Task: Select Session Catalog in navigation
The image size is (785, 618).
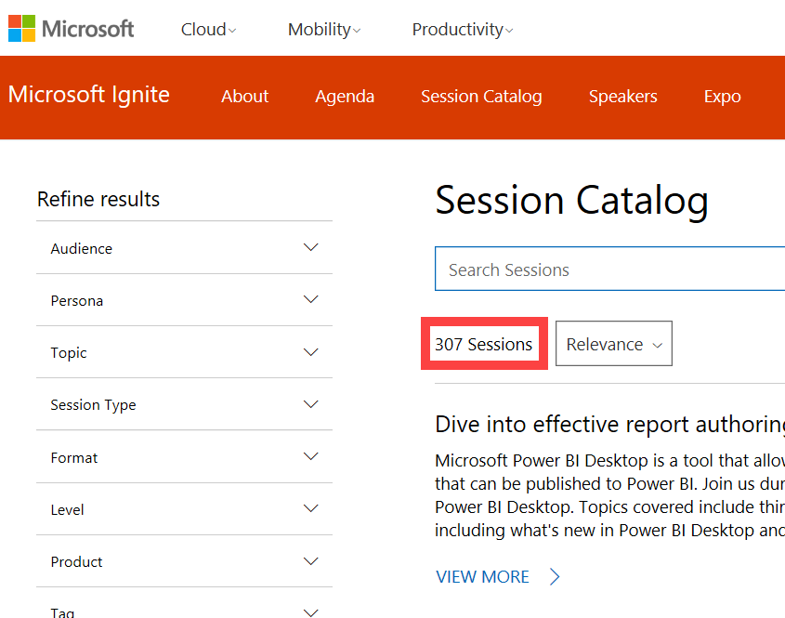Action: pos(481,97)
